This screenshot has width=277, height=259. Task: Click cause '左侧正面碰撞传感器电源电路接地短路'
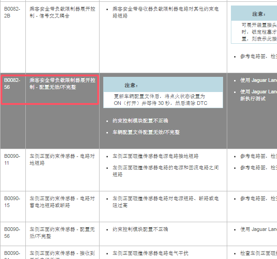[x=155, y=156]
